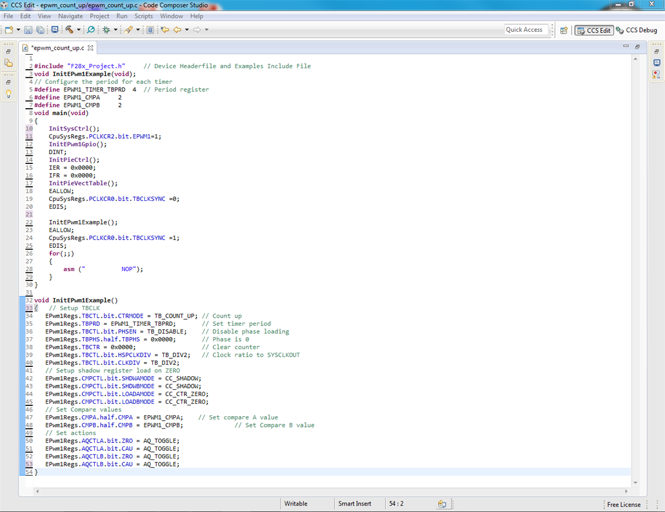Click the Save All toolbar icon

coord(40,30)
